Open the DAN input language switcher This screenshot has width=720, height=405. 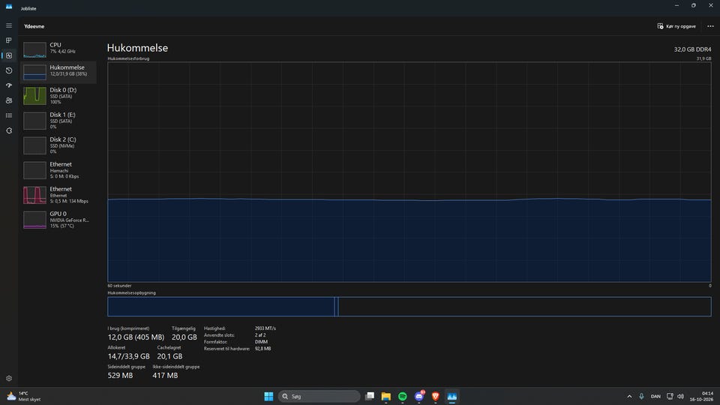point(655,396)
